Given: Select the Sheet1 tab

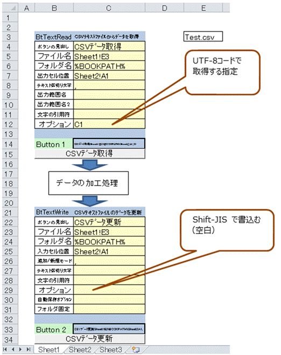Looking at the screenshot, I should click(48, 350).
